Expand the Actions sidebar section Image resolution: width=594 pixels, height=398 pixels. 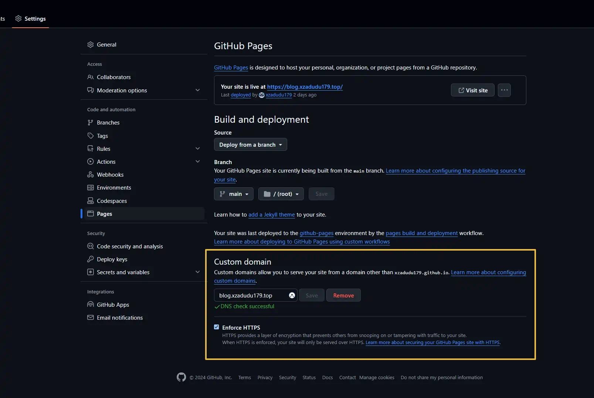[x=197, y=161]
